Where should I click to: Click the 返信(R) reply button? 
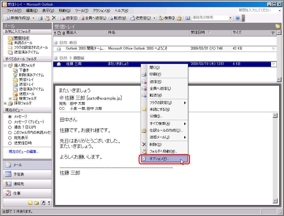[x=68, y=18]
